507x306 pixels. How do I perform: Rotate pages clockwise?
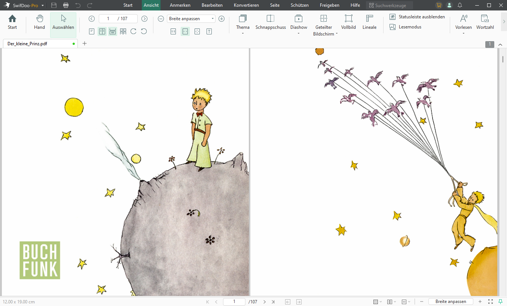134,31
